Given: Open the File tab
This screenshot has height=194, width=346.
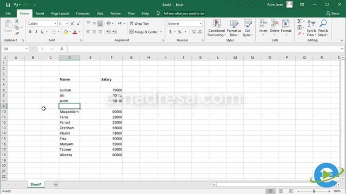Looking at the screenshot, I should point(8,13).
